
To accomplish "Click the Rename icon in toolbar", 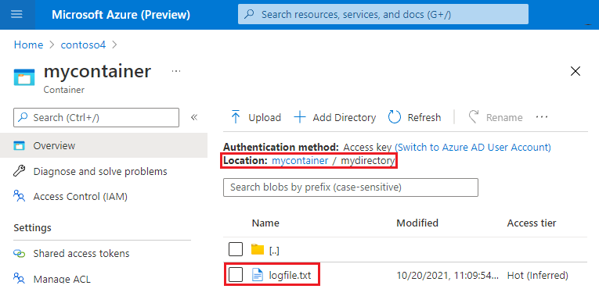I will [x=474, y=117].
